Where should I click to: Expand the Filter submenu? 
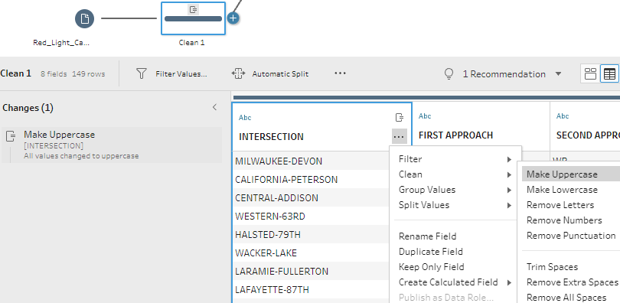[455, 159]
